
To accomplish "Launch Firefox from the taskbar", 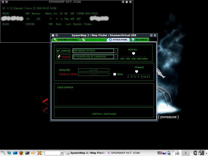I will tap(21, 153).
